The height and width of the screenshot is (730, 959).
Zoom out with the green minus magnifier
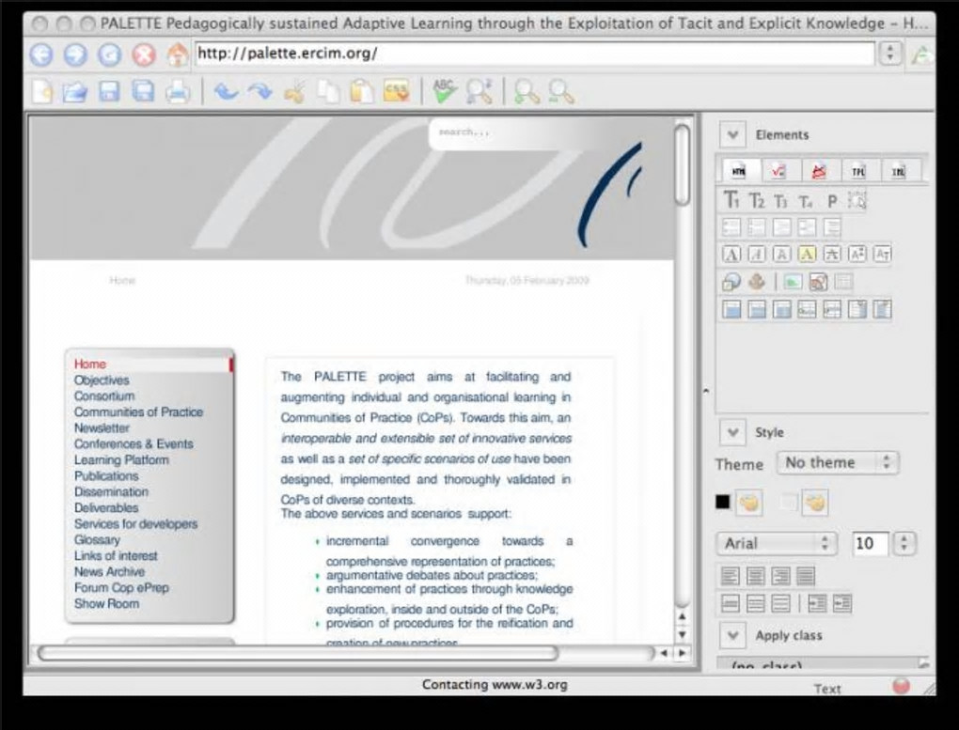point(561,92)
